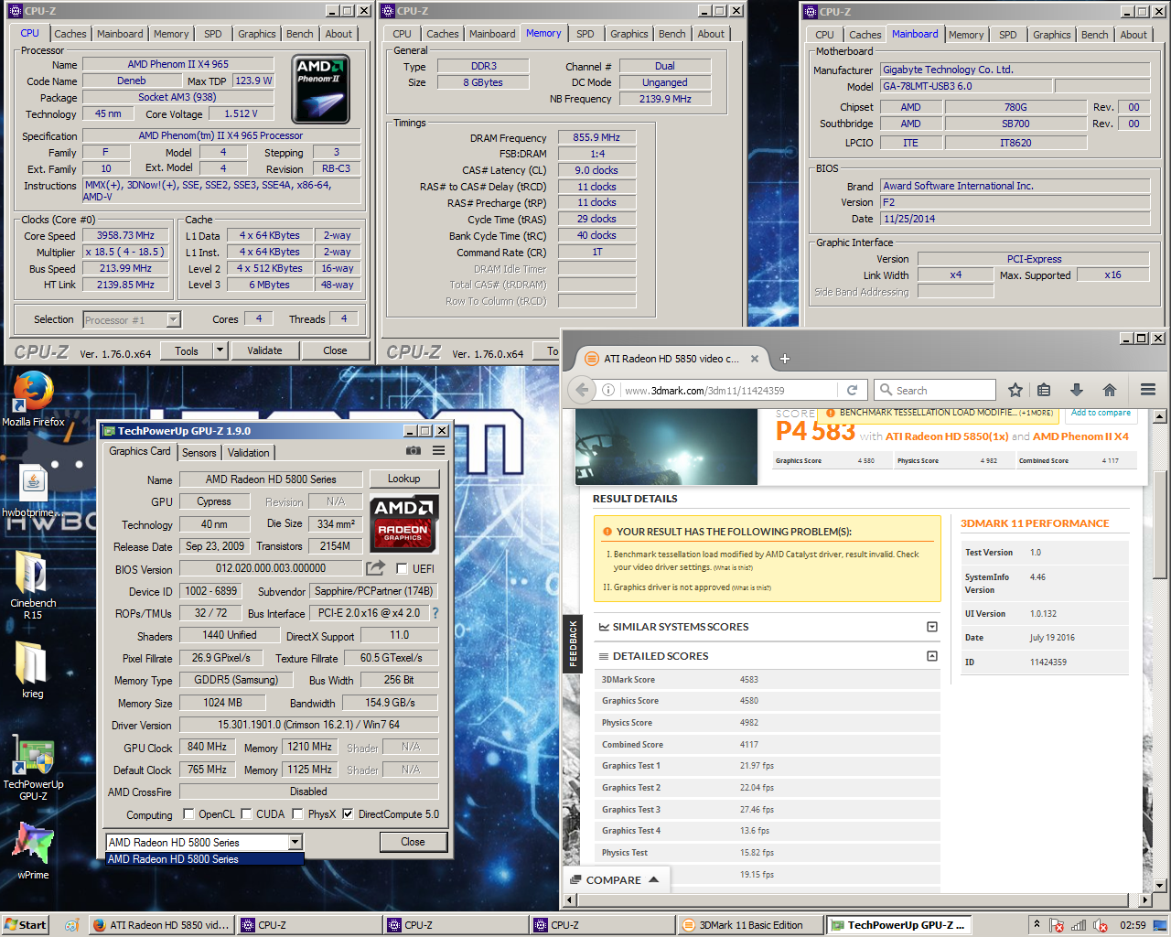This screenshot has height=937, width=1171.
Task: Close the ATI Radeon HD 5850 tab
Action: 755,359
